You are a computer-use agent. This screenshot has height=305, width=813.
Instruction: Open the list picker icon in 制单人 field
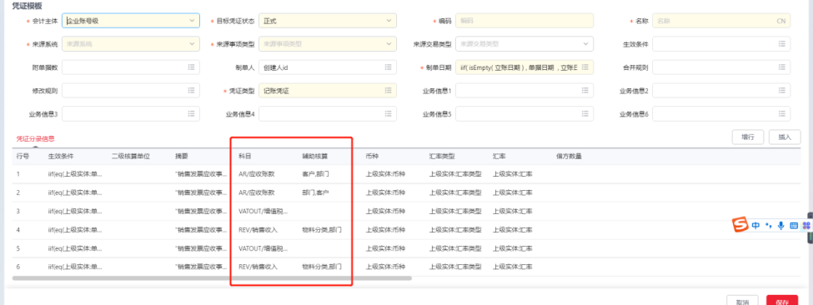point(388,67)
